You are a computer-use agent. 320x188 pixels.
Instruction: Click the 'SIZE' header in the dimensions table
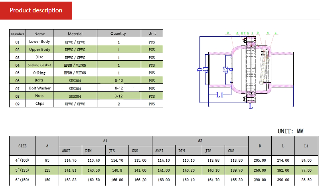(x=22, y=146)
